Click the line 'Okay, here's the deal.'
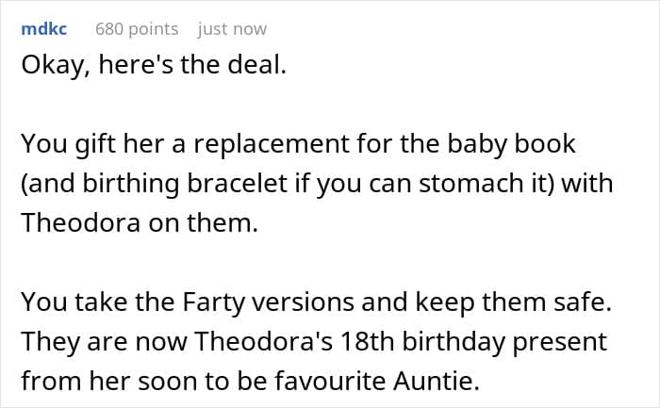The height and width of the screenshot is (408, 660). [150, 71]
